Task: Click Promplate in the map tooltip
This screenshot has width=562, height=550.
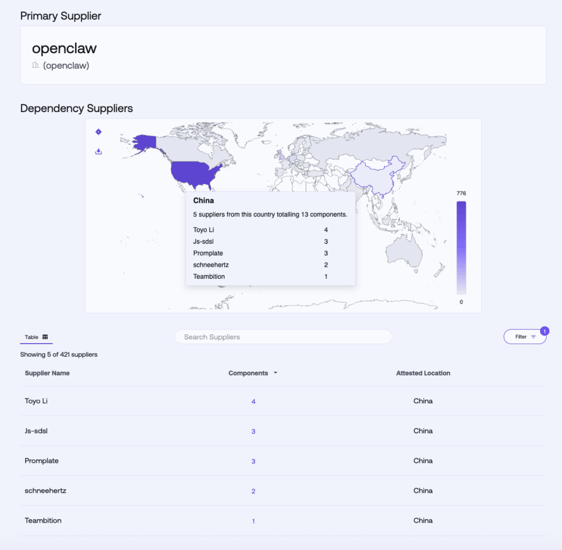Action: click(x=208, y=253)
